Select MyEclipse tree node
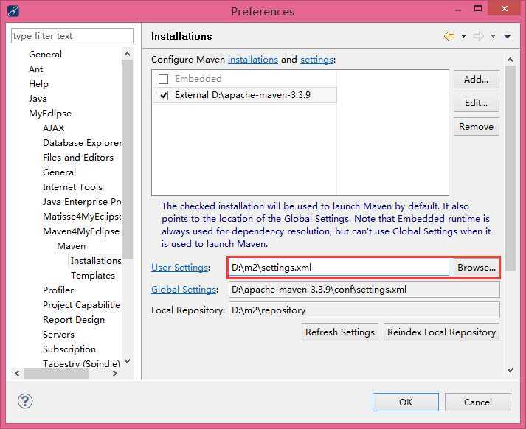 50,114
